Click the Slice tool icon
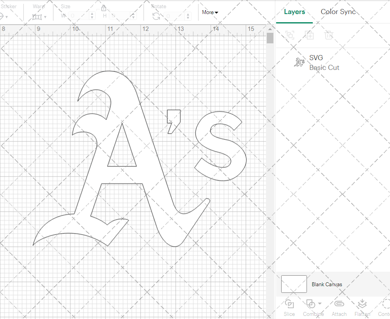 point(289,304)
